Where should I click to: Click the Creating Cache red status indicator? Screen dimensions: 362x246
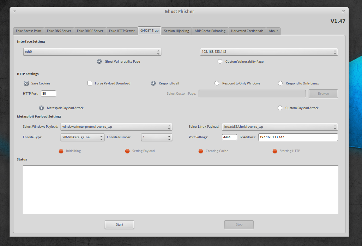pyautogui.click(x=201, y=151)
